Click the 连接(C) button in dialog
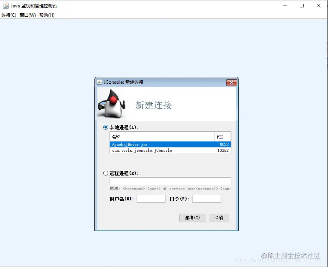Screen dimensions: 328x267 point(193,218)
